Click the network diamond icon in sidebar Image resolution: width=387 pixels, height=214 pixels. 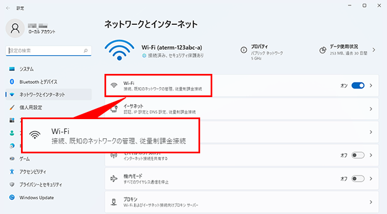point(12,94)
